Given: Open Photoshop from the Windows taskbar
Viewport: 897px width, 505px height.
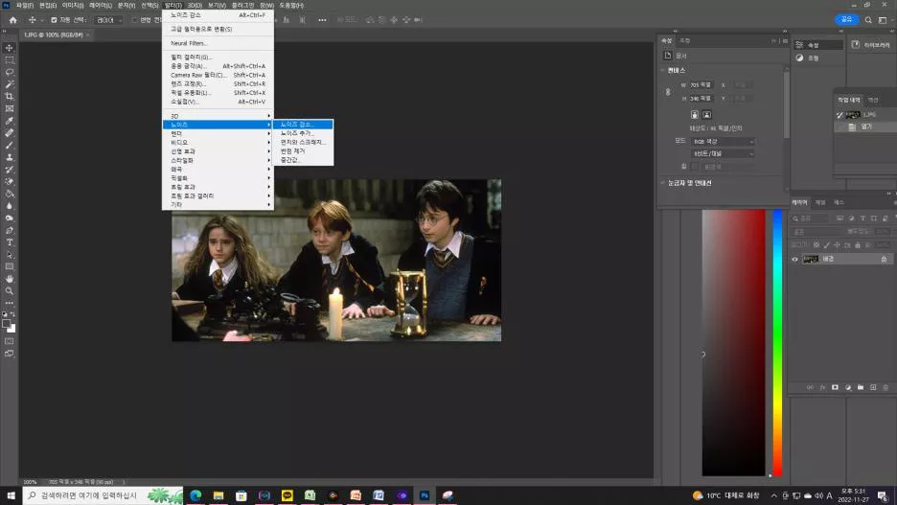Looking at the screenshot, I should [424, 495].
